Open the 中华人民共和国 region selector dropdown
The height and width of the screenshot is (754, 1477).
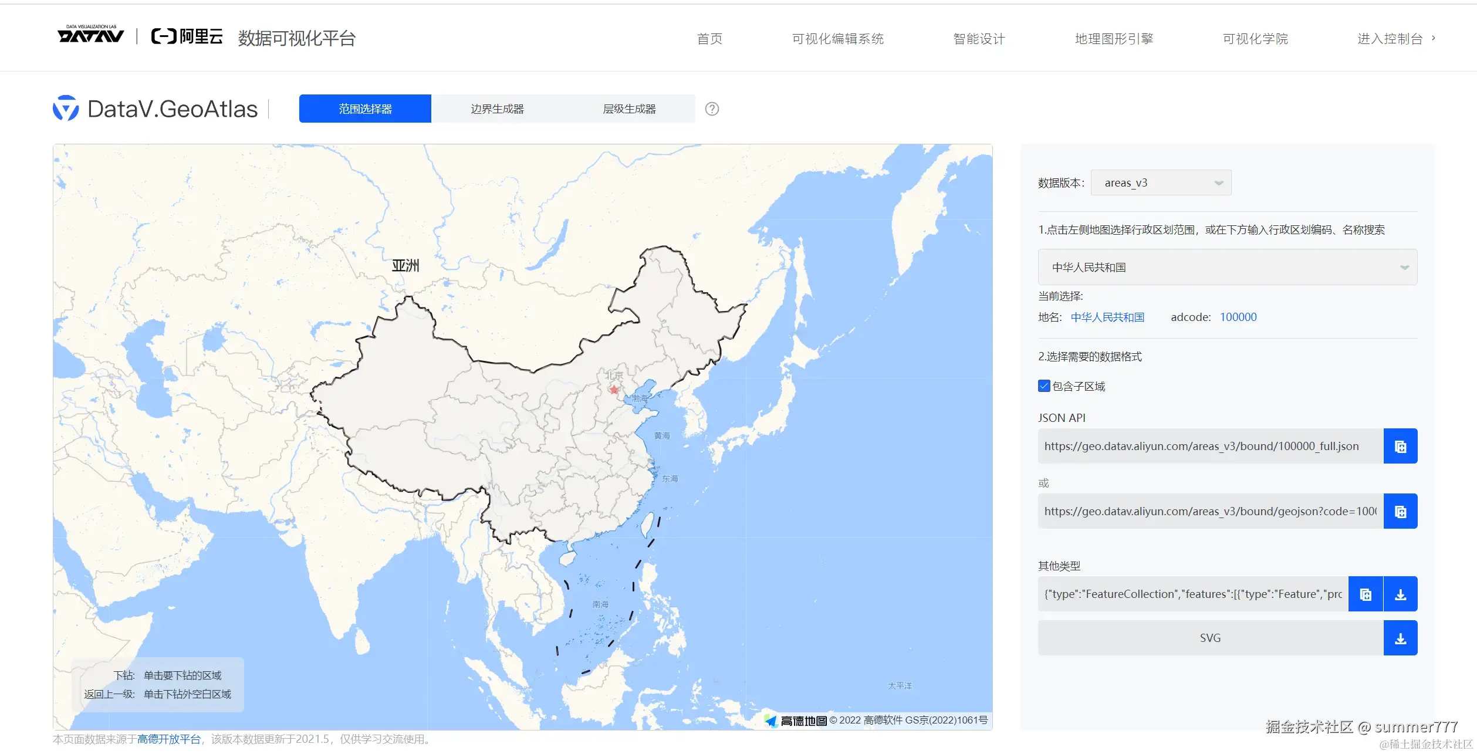pyautogui.click(x=1227, y=268)
